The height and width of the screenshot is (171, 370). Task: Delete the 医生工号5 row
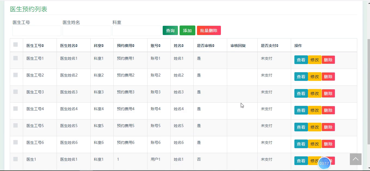click(328, 127)
